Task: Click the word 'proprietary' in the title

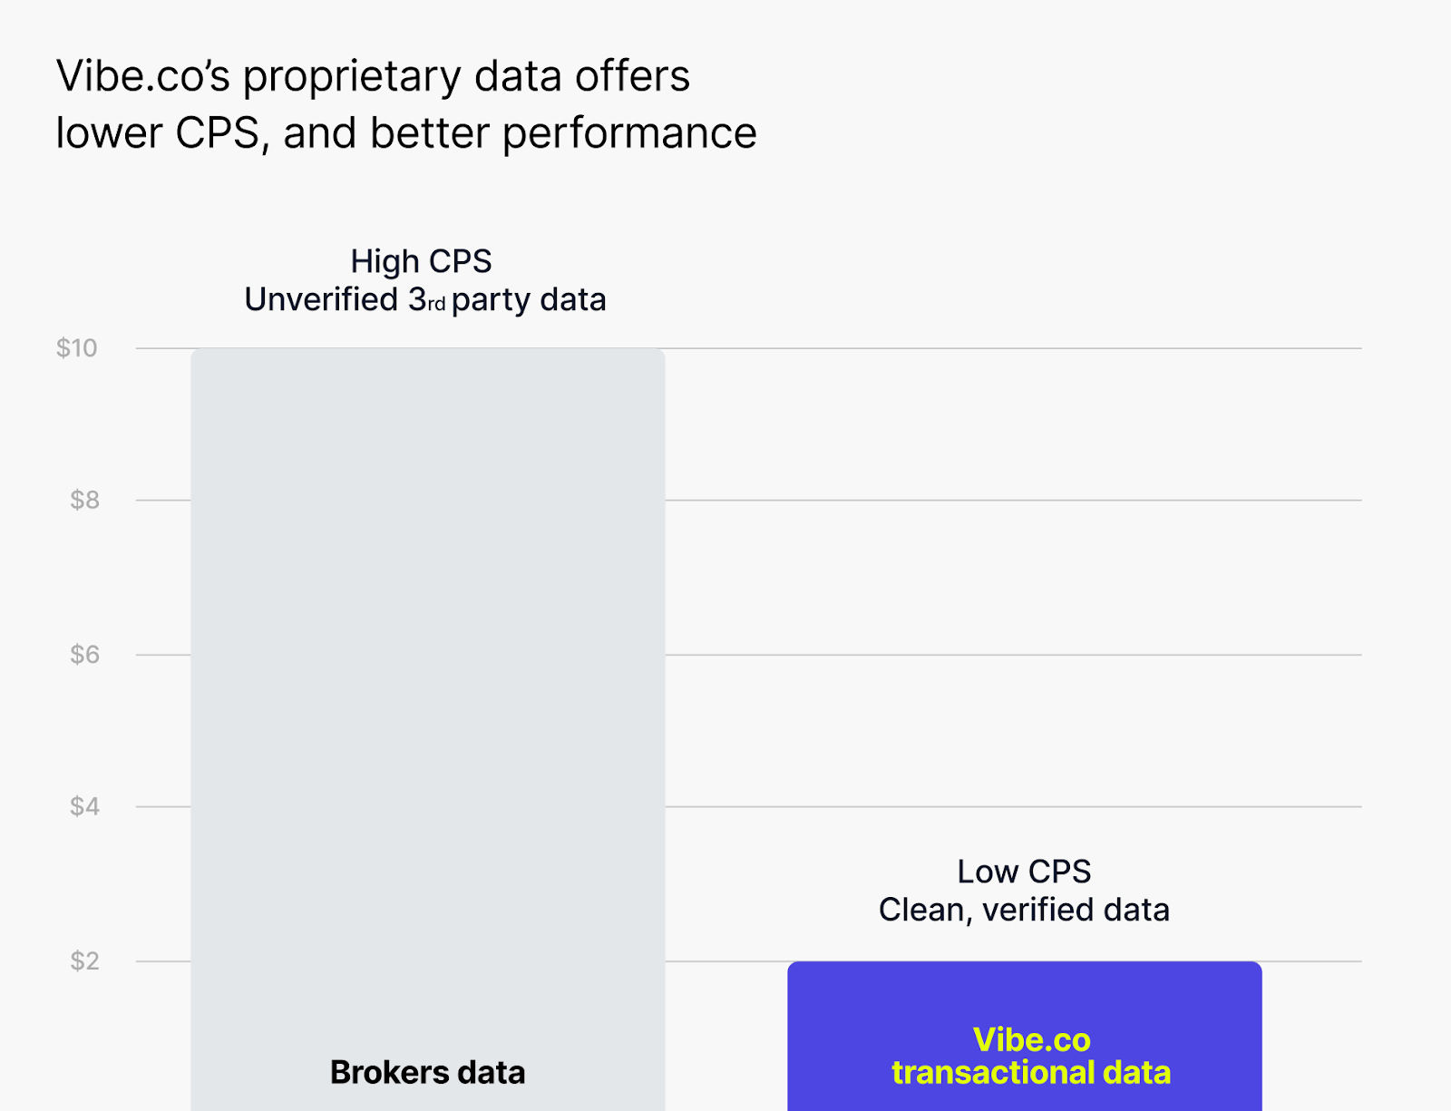Action: 352,78
